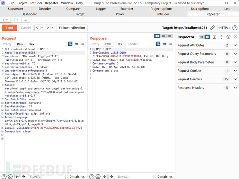Open the Logger tab
239x179 pixels.
[101, 9]
